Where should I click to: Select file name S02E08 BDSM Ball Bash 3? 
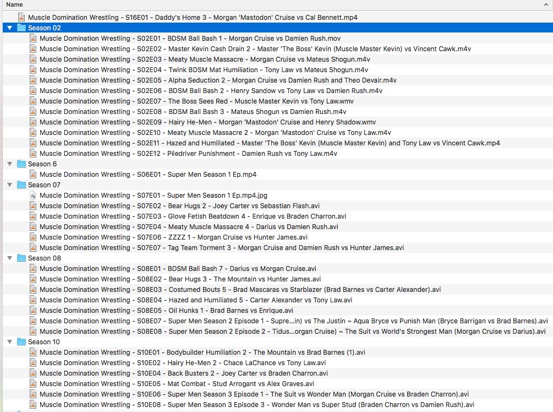click(x=193, y=112)
